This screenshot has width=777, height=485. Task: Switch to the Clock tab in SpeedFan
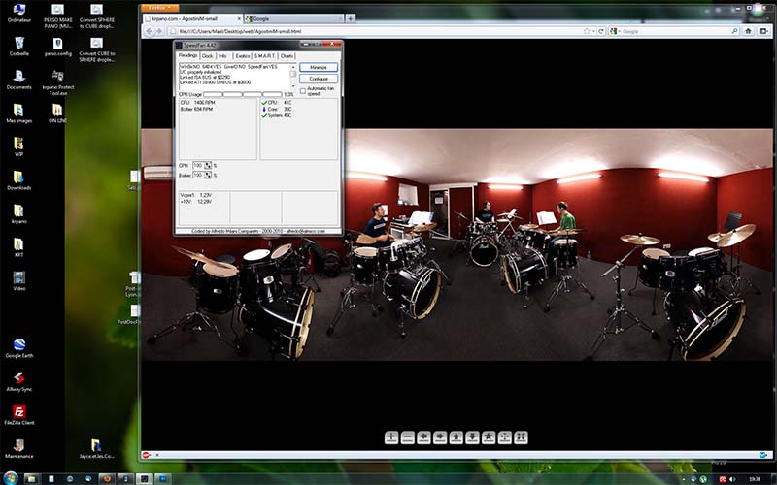point(207,56)
